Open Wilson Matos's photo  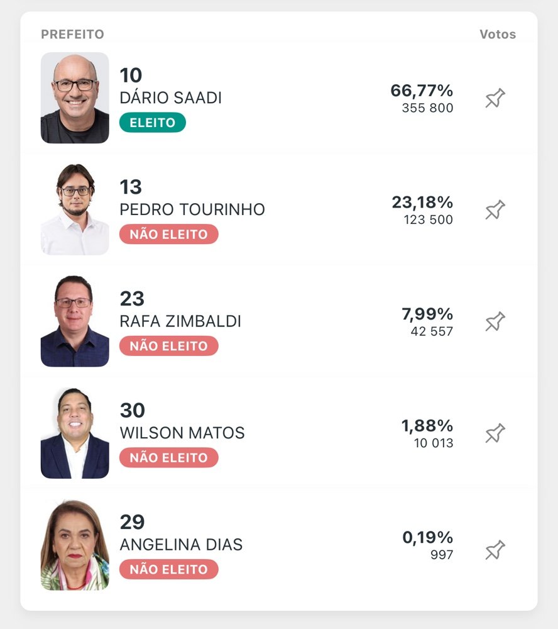click(x=75, y=433)
